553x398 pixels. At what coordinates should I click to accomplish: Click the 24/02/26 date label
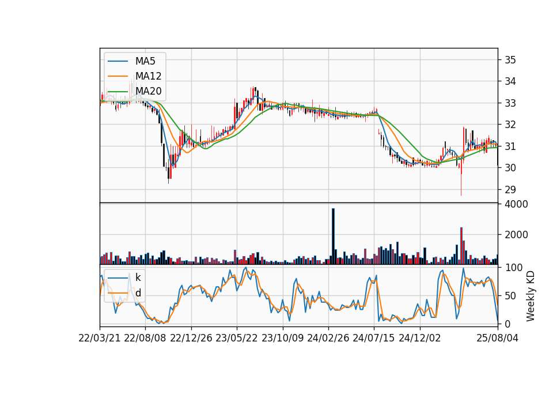pyautogui.click(x=328, y=338)
